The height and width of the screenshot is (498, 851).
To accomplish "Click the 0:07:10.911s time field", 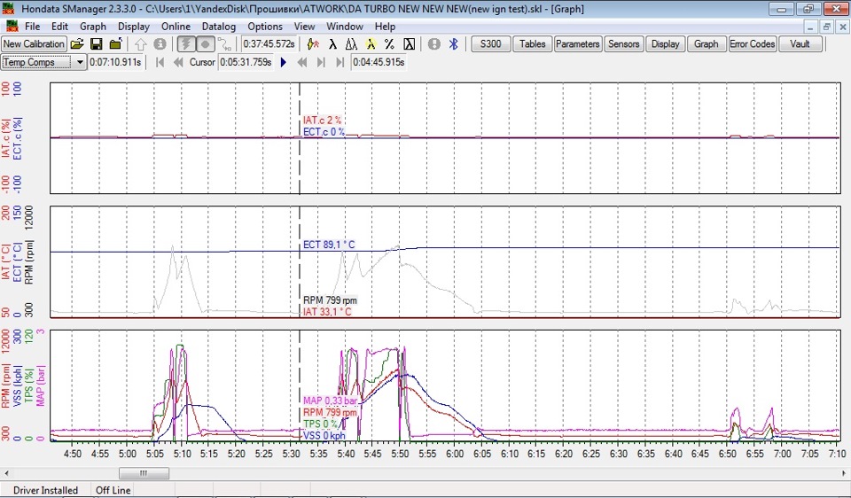I will tap(115, 62).
